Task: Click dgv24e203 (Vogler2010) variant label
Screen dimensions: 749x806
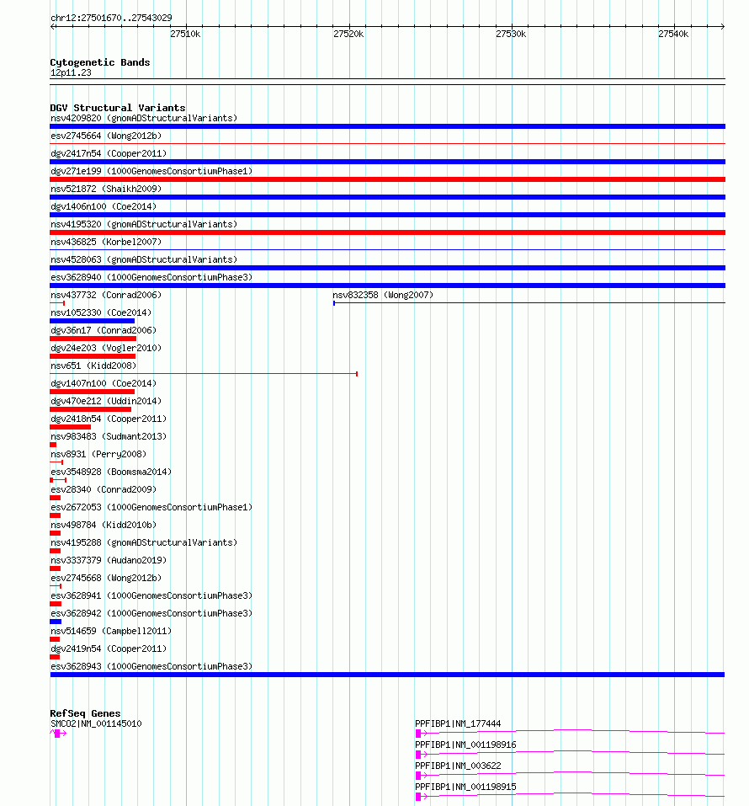Action: click(106, 348)
